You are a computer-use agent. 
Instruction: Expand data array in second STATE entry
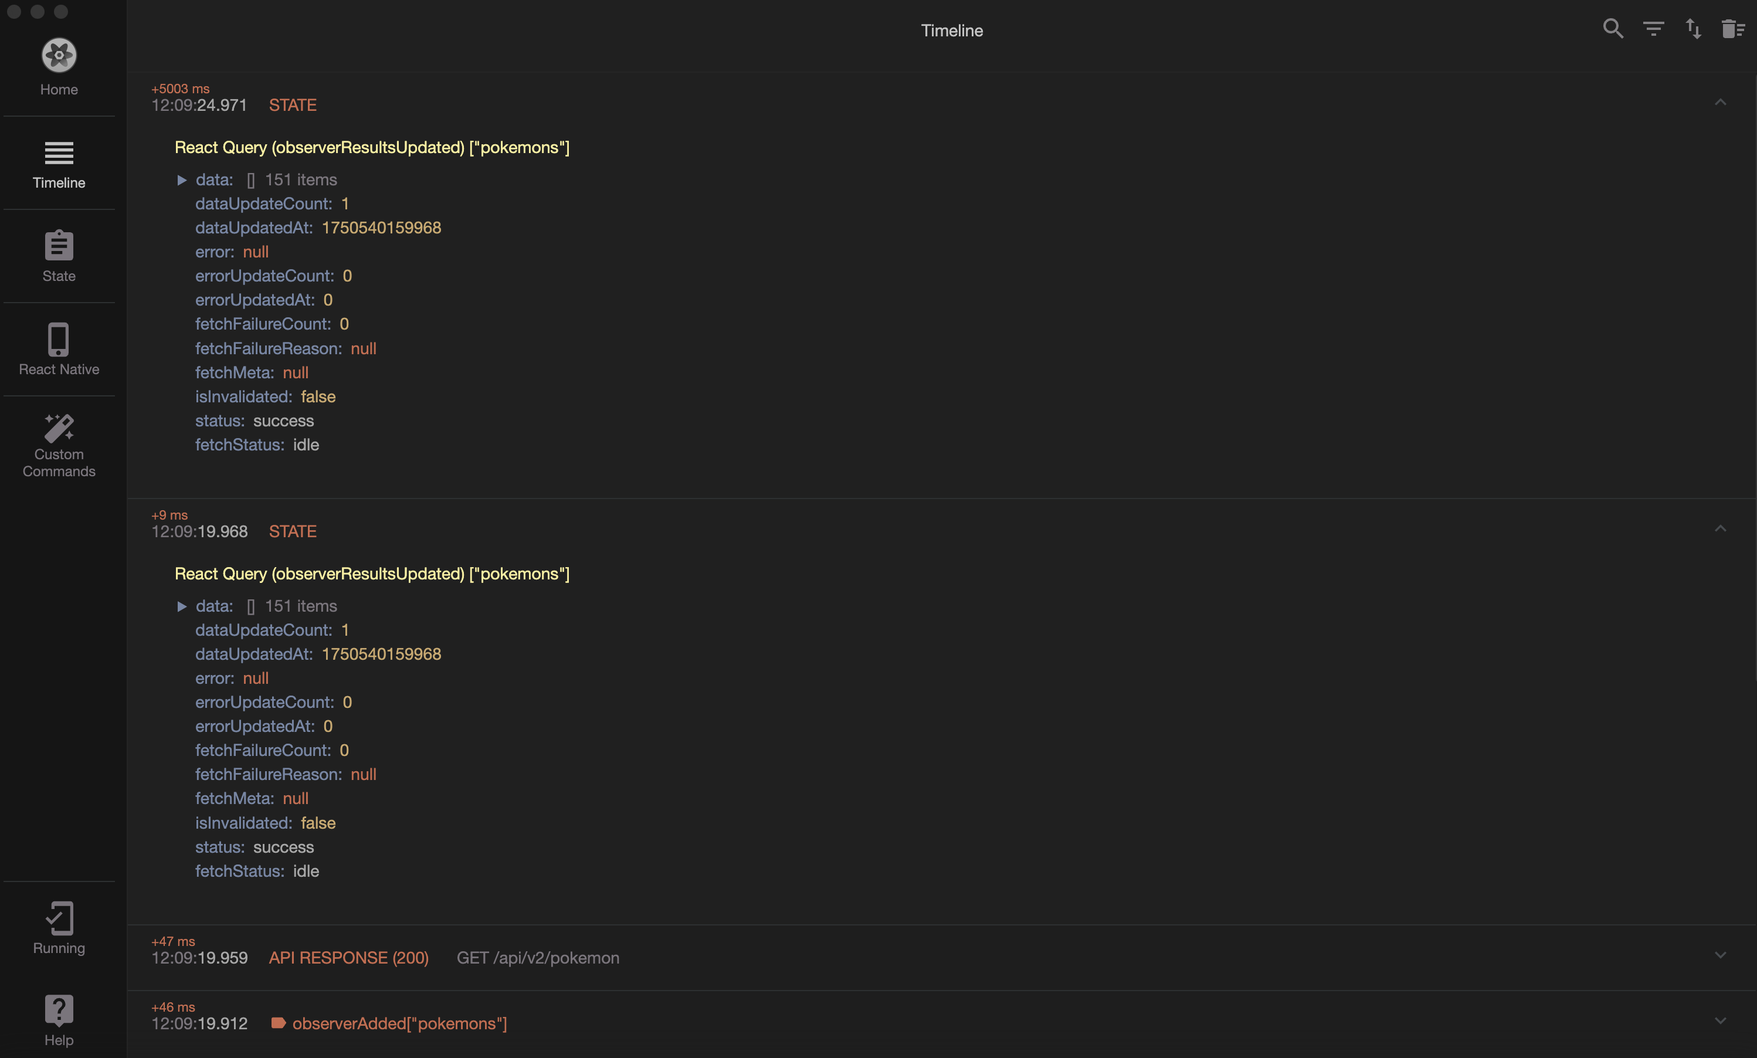point(182,607)
